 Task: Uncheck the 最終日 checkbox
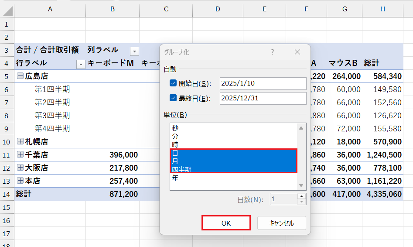[173, 98]
